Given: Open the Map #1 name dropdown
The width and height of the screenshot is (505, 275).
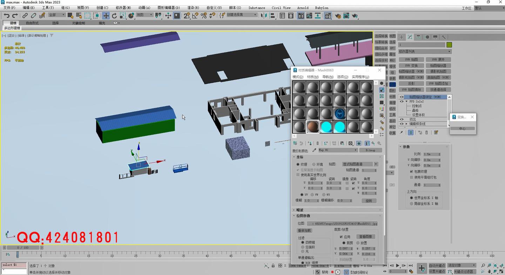Looking at the screenshot, I should point(338,150).
